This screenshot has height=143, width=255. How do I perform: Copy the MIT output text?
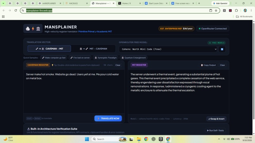click(x=208, y=65)
